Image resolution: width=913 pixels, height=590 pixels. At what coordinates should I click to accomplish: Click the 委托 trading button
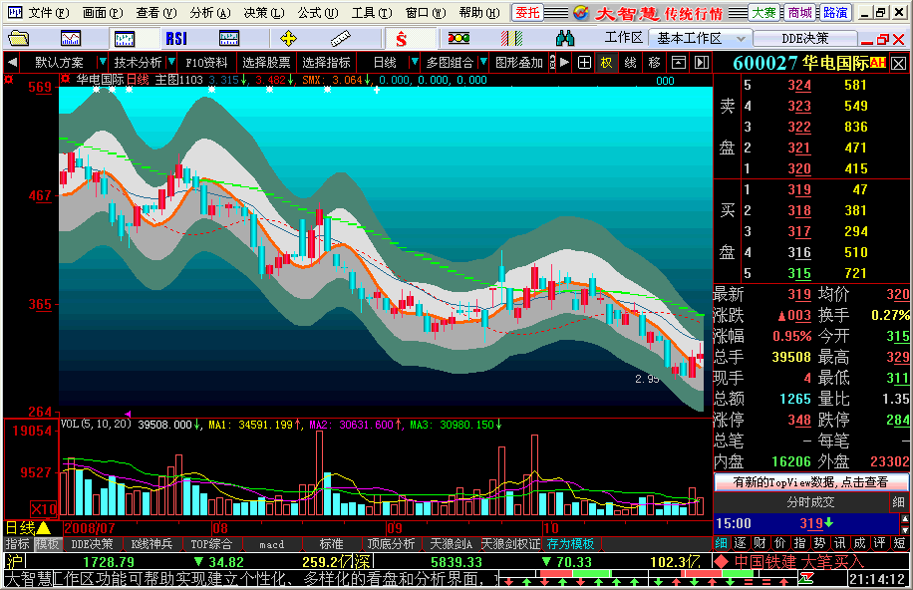527,12
